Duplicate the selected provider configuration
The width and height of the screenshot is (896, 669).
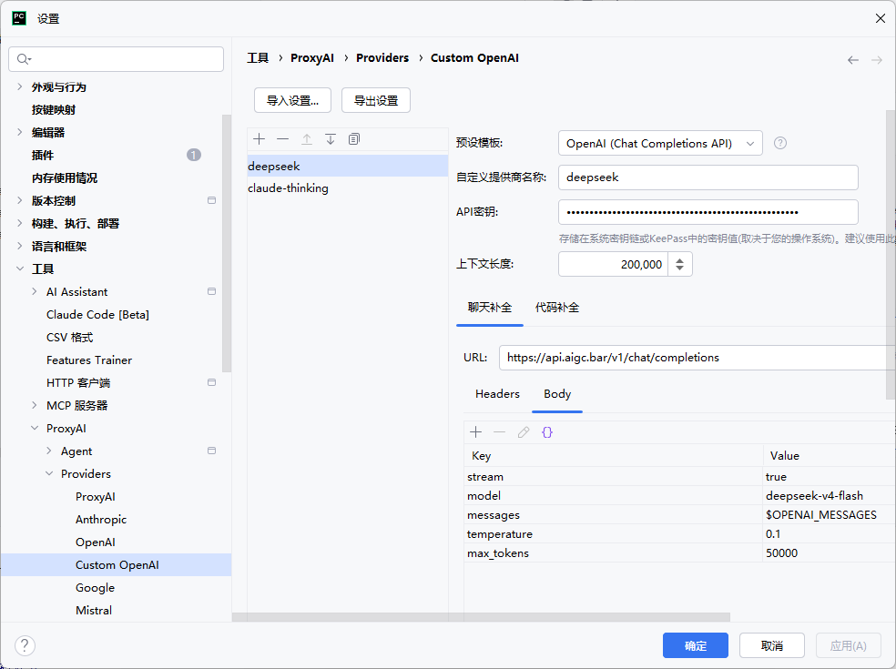coord(354,139)
